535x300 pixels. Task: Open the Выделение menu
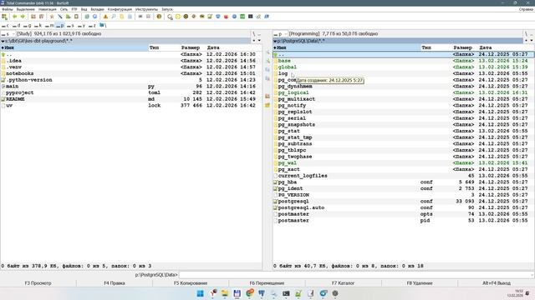pyautogui.click(x=26, y=9)
